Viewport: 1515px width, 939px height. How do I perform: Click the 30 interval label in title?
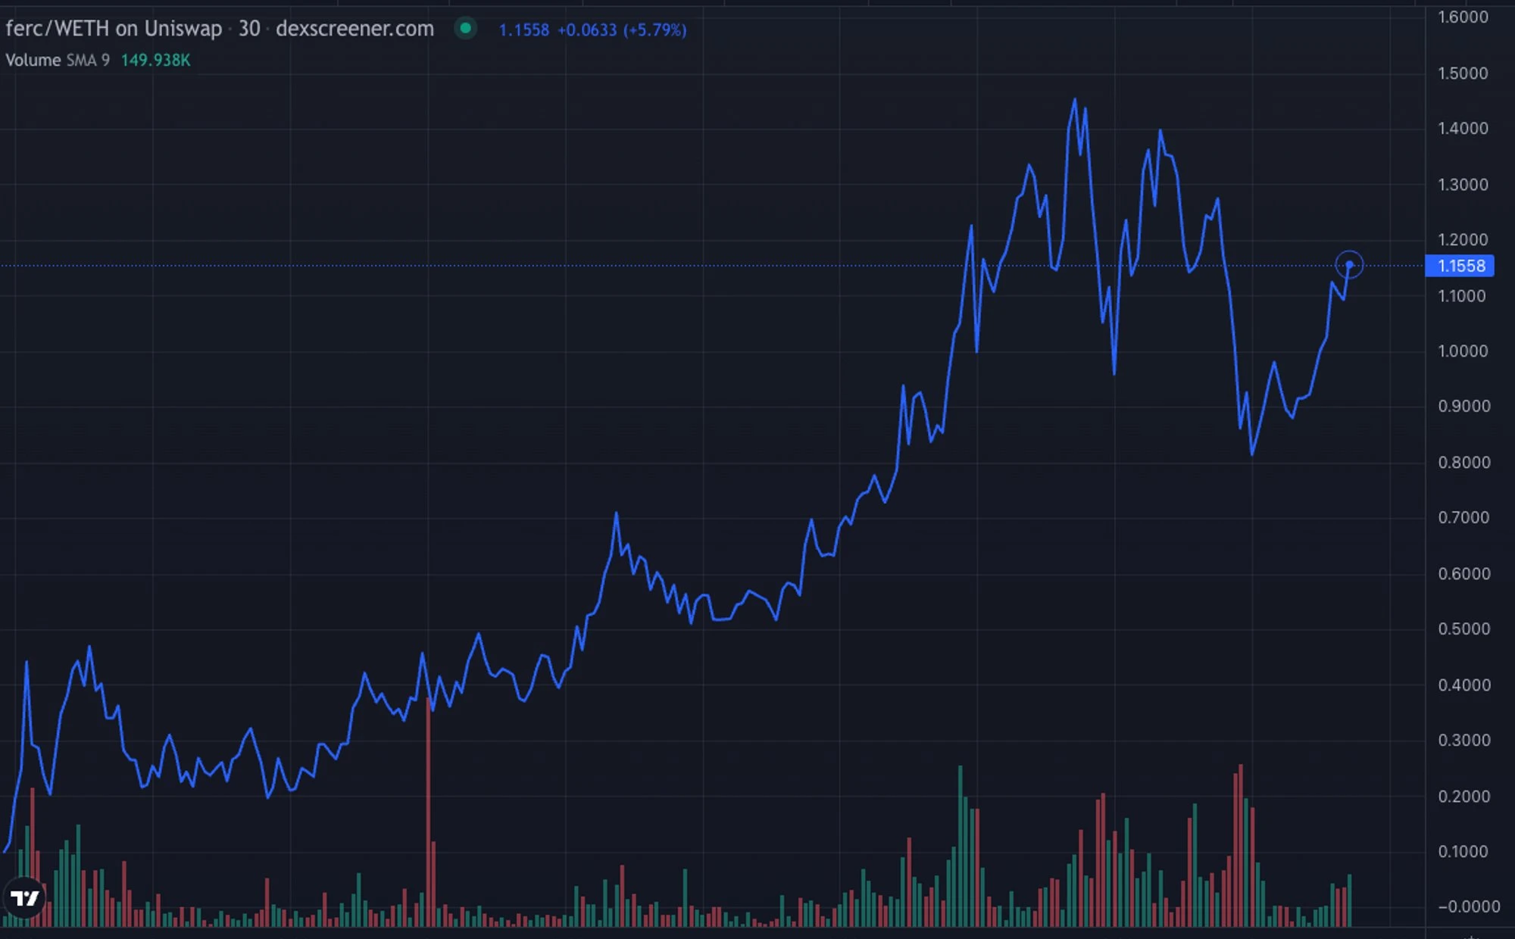[x=249, y=29]
